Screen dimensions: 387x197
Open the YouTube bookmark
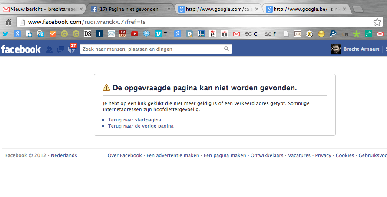(x=135, y=34)
